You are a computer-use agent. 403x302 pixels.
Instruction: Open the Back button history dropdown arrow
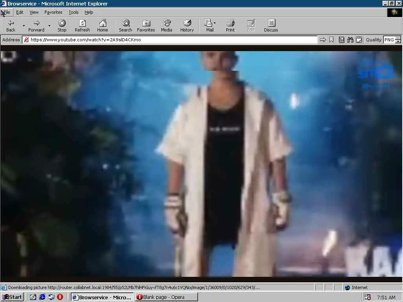24,26
